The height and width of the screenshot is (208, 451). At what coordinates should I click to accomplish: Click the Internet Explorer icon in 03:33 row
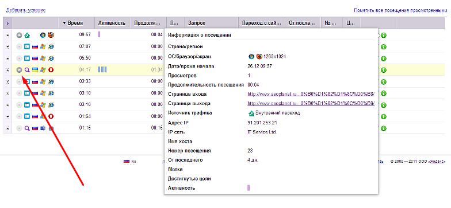51,81
